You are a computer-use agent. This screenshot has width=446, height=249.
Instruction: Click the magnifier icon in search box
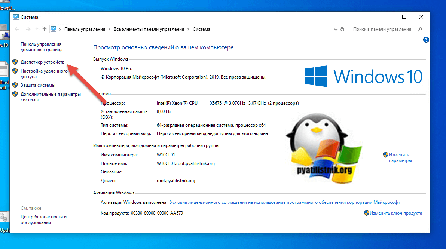(x=420, y=29)
